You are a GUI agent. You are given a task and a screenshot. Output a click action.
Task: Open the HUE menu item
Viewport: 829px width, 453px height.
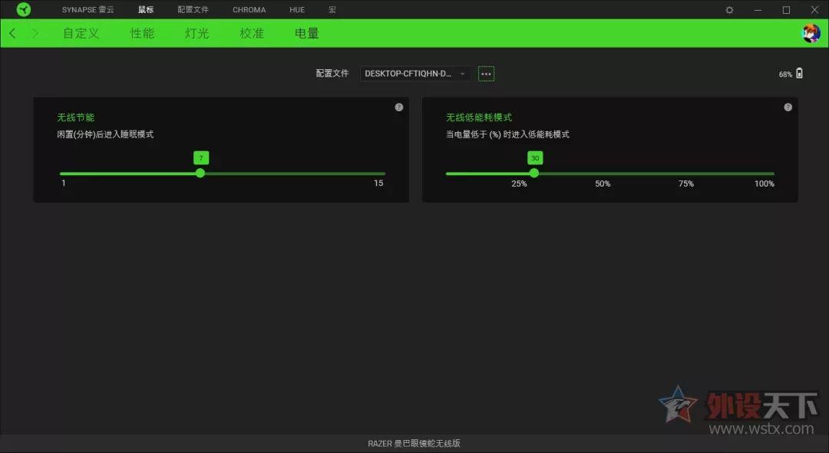pos(297,9)
